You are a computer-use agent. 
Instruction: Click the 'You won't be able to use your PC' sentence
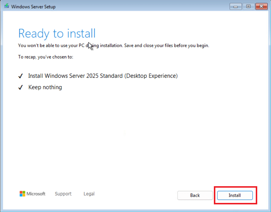pyautogui.click(x=114, y=45)
